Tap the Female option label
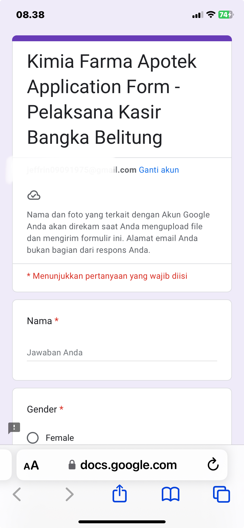This screenshot has height=528, width=244. pyautogui.click(x=60, y=438)
